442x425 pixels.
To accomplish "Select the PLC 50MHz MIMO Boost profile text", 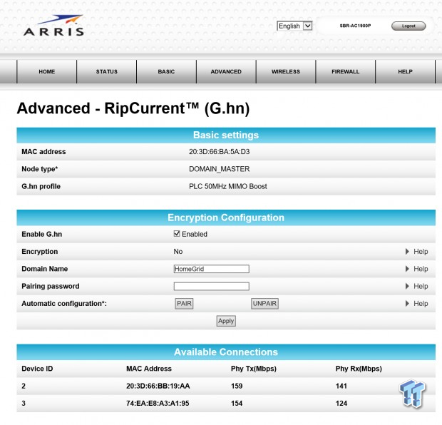I will (228, 186).
